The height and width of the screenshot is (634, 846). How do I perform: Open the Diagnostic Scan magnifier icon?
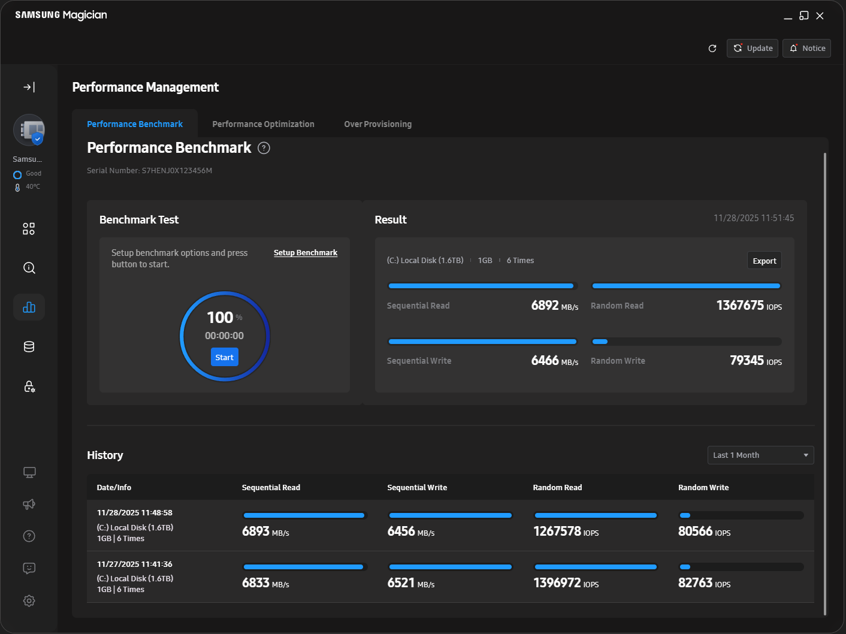coord(29,268)
